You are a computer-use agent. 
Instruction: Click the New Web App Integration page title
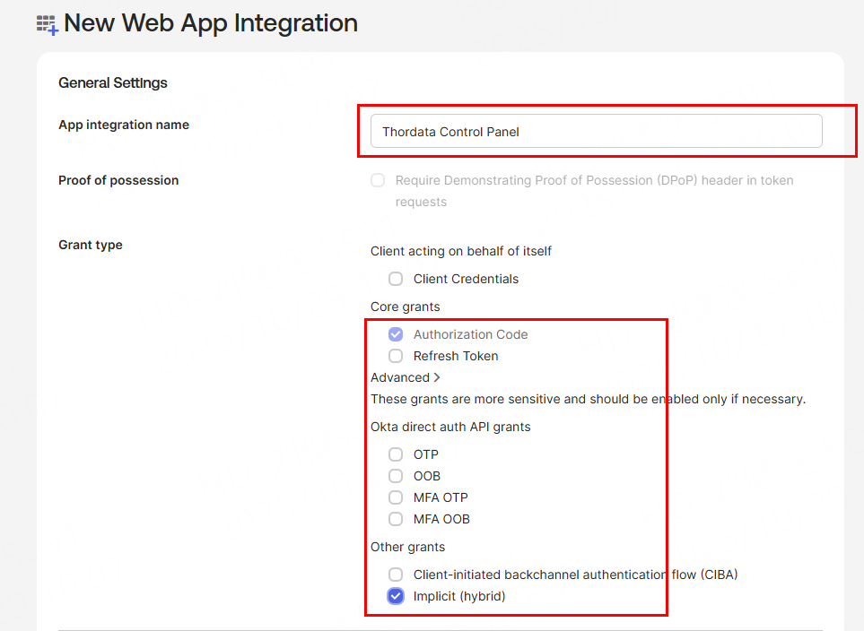tap(210, 23)
